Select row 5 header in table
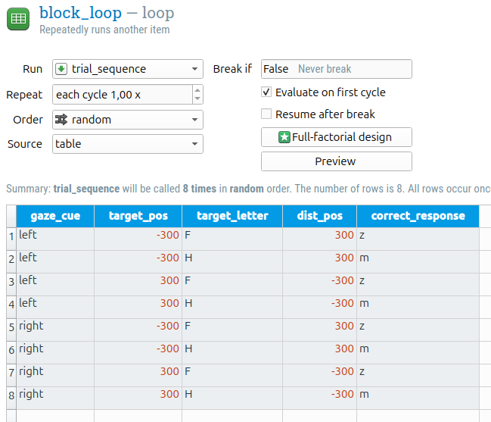 pyautogui.click(x=11, y=327)
